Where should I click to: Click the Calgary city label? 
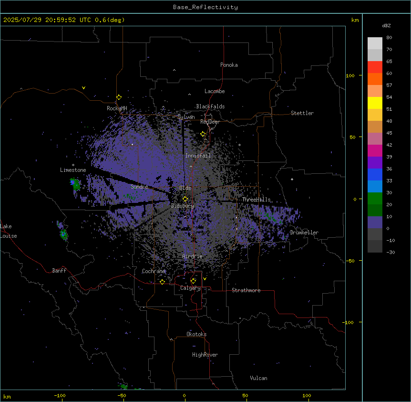(190, 288)
